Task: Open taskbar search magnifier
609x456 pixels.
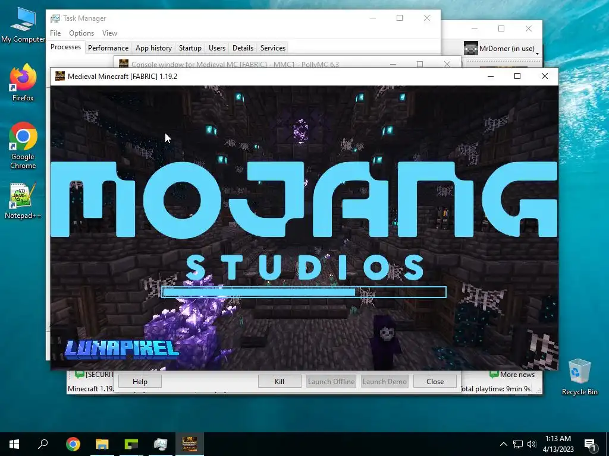Action: [43, 444]
